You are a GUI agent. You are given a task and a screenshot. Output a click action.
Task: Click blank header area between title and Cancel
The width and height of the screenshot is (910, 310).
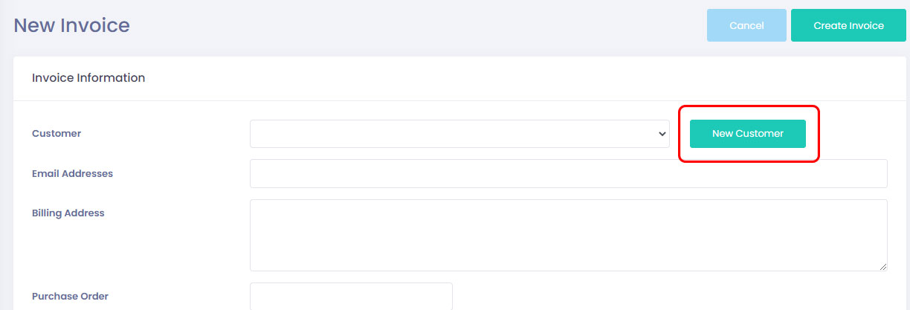pos(416,25)
